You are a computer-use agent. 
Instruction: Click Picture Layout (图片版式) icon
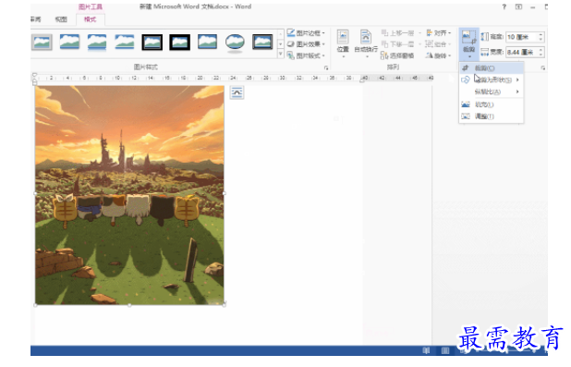point(291,55)
